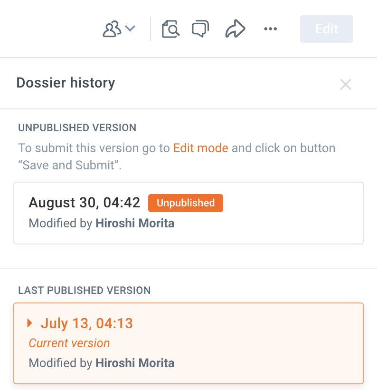Close the Dossier history panel

click(345, 85)
